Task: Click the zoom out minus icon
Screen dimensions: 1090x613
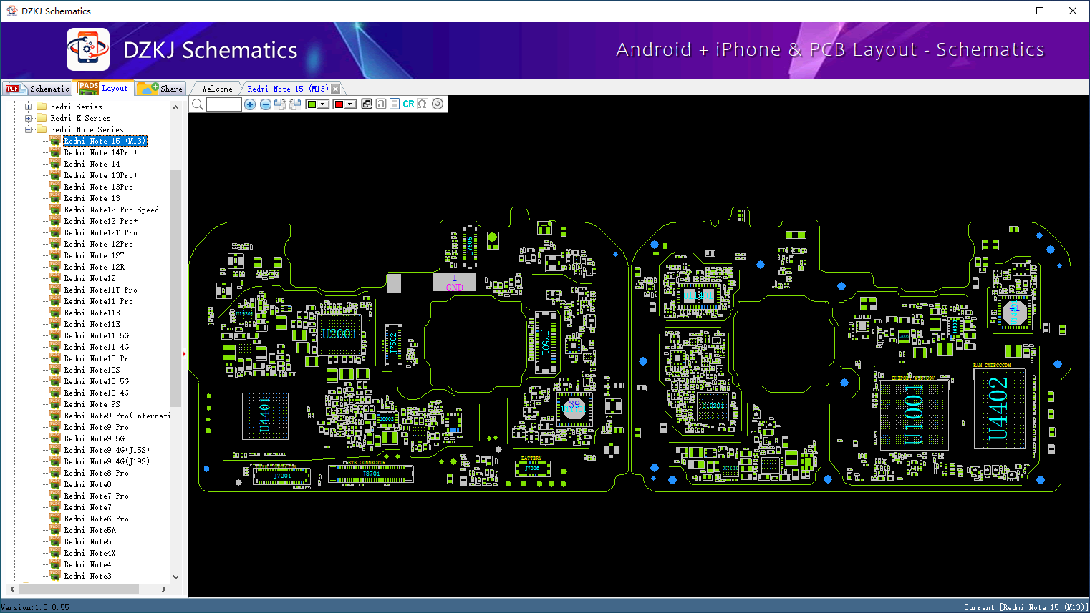Action: point(265,104)
